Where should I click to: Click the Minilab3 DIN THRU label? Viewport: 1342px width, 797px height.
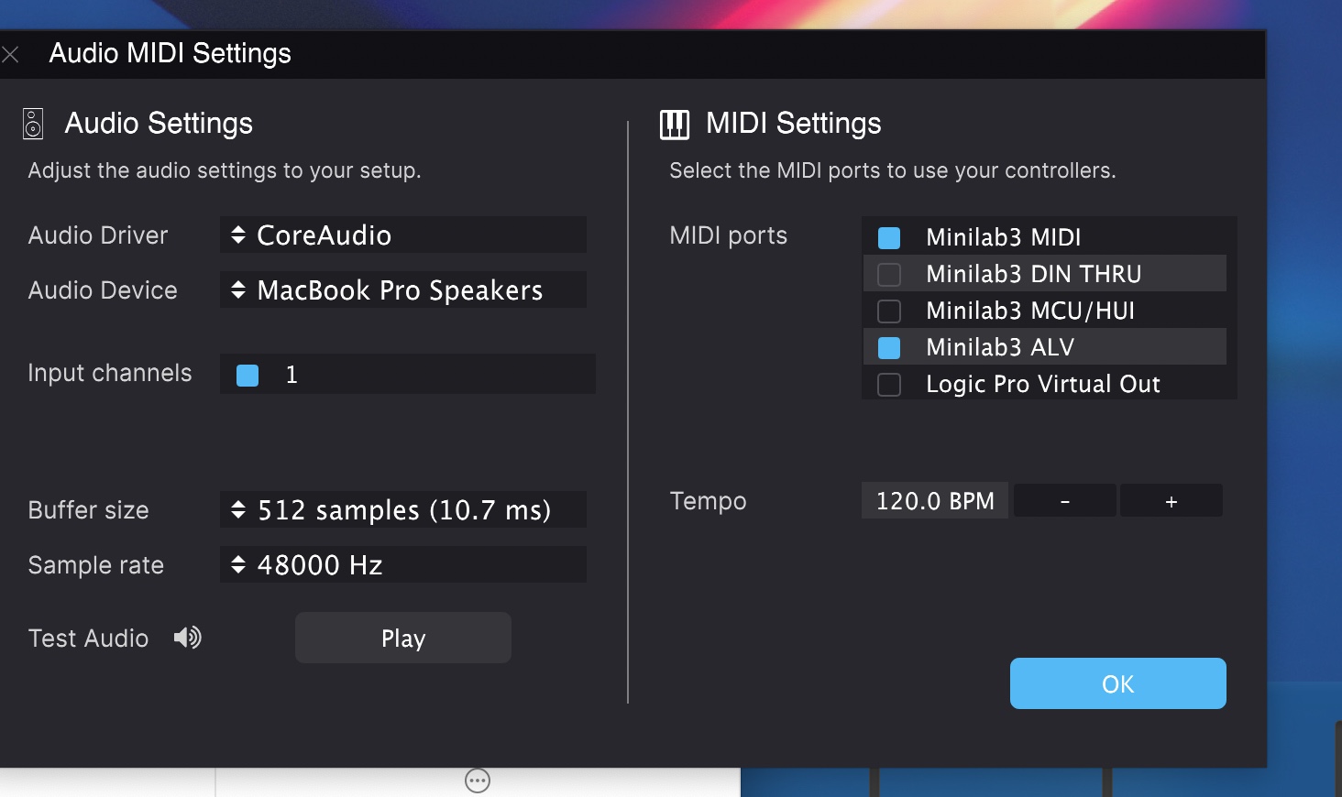pyautogui.click(x=1034, y=274)
